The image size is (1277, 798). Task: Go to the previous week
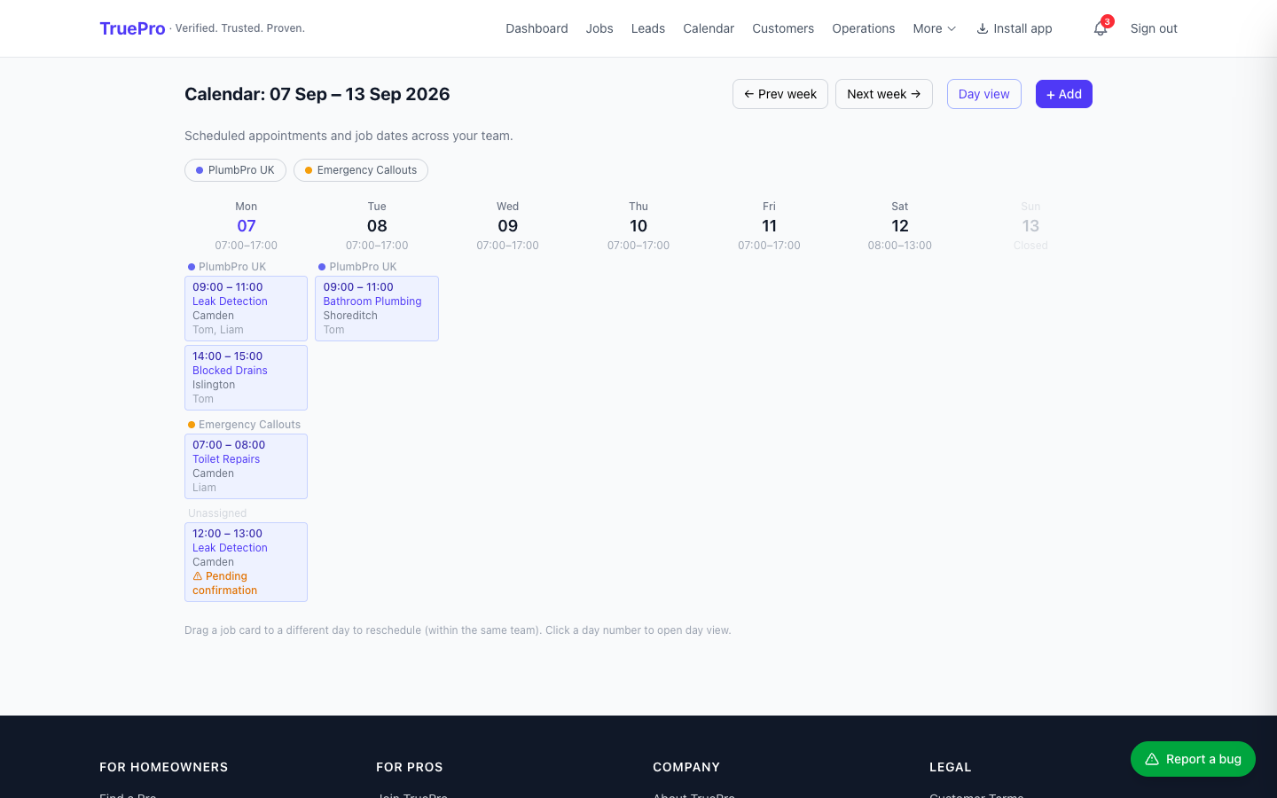click(x=780, y=94)
